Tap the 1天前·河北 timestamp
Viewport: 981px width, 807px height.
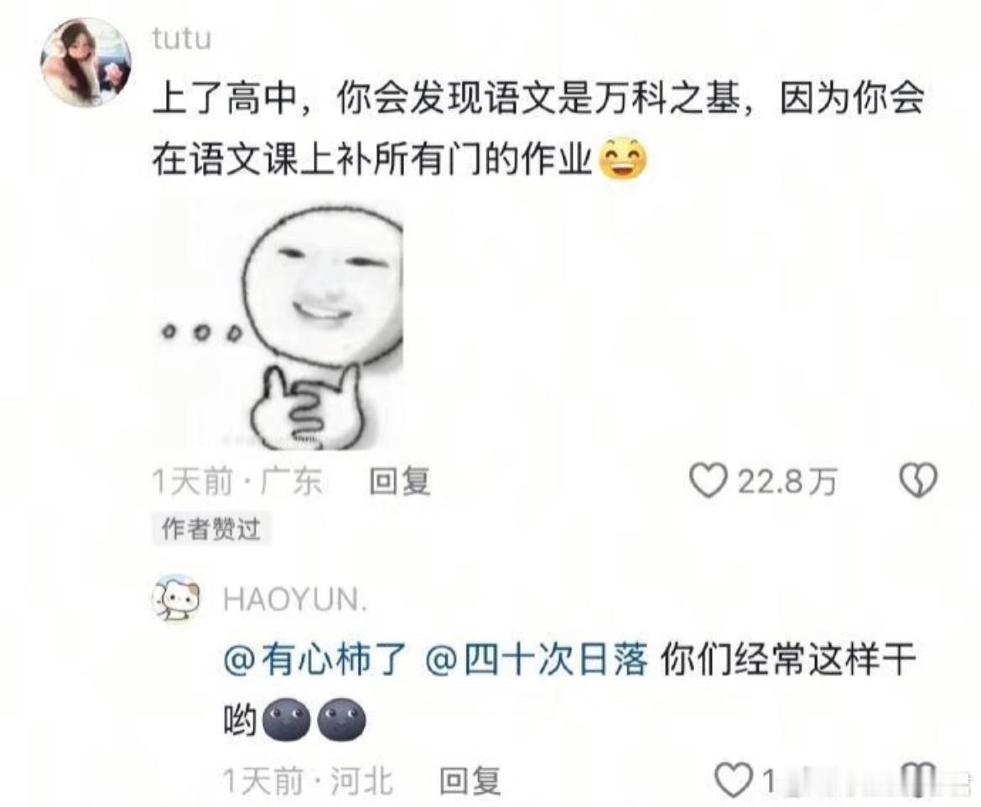[308, 781]
